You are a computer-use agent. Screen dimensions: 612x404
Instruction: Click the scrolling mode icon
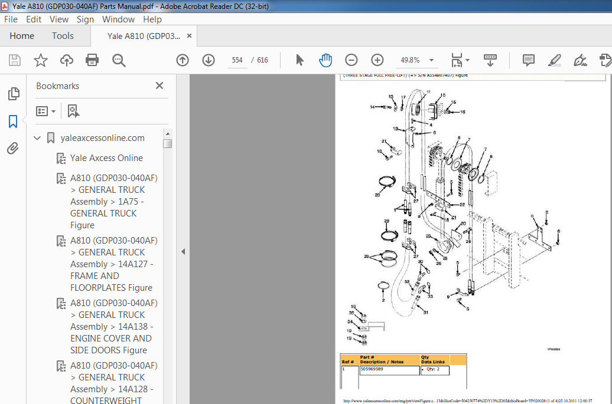pyautogui.click(x=490, y=60)
